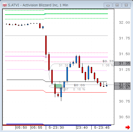Click the 31.35 price marker on axis
The width and height of the screenshot is (133, 132).
point(122,64)
